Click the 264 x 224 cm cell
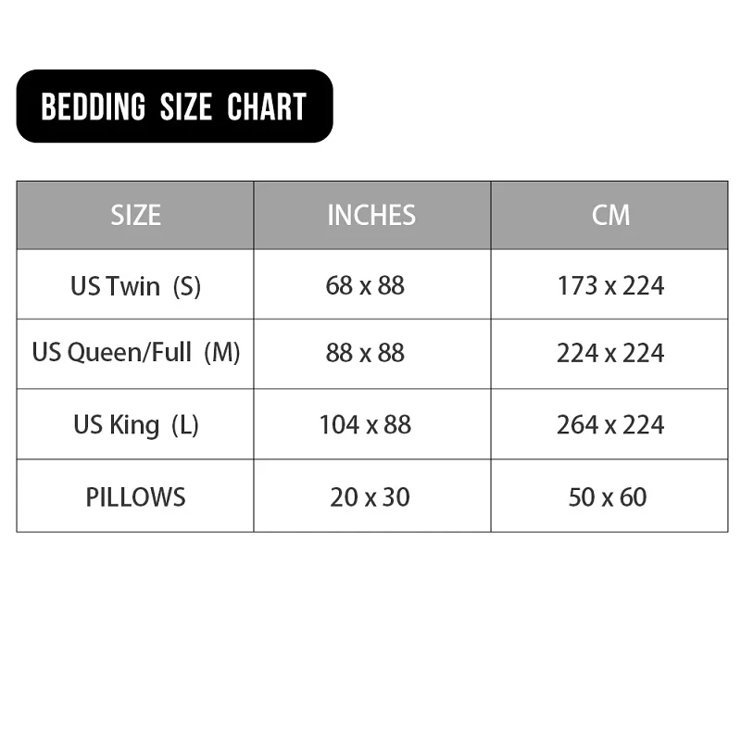The image size is (741, 741). (610, 425)
